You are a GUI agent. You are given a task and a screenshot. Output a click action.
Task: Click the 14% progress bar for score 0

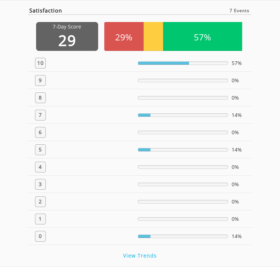click(x=183, y=236)
